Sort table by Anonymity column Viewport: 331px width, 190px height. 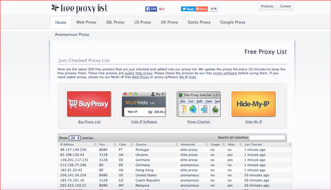coord(193,145)
